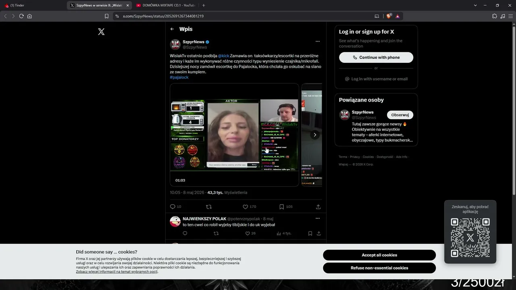This screenshot has height=290, width=516.
Task: Open the second media thumbnail in the carousel
Action: 312,135
